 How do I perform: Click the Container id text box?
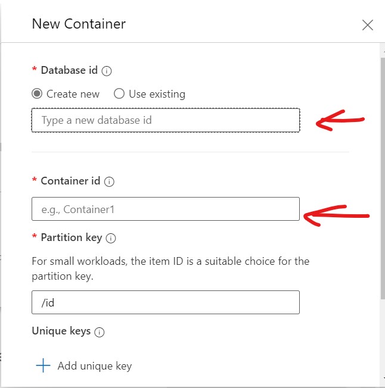(165, 209)
